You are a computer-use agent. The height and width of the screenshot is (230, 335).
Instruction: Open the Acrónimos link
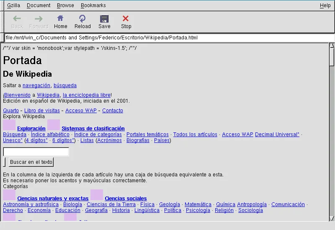click(109, 140)
